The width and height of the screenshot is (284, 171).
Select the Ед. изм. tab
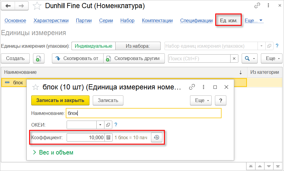coord(228,21)
